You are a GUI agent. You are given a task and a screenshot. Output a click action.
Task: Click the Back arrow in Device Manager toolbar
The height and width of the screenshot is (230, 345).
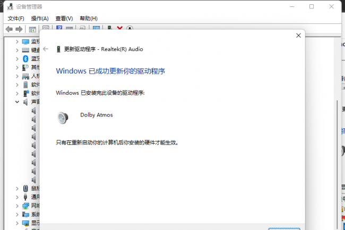pyautogui.click(x=9, y=29)
